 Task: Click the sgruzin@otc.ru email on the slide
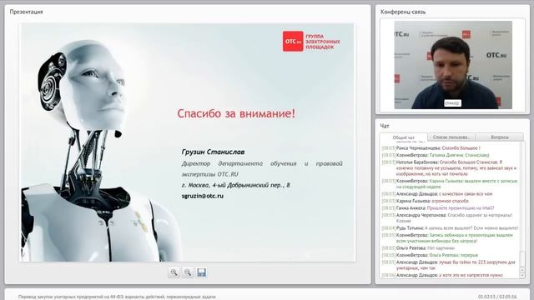click(x=203, y=196)
